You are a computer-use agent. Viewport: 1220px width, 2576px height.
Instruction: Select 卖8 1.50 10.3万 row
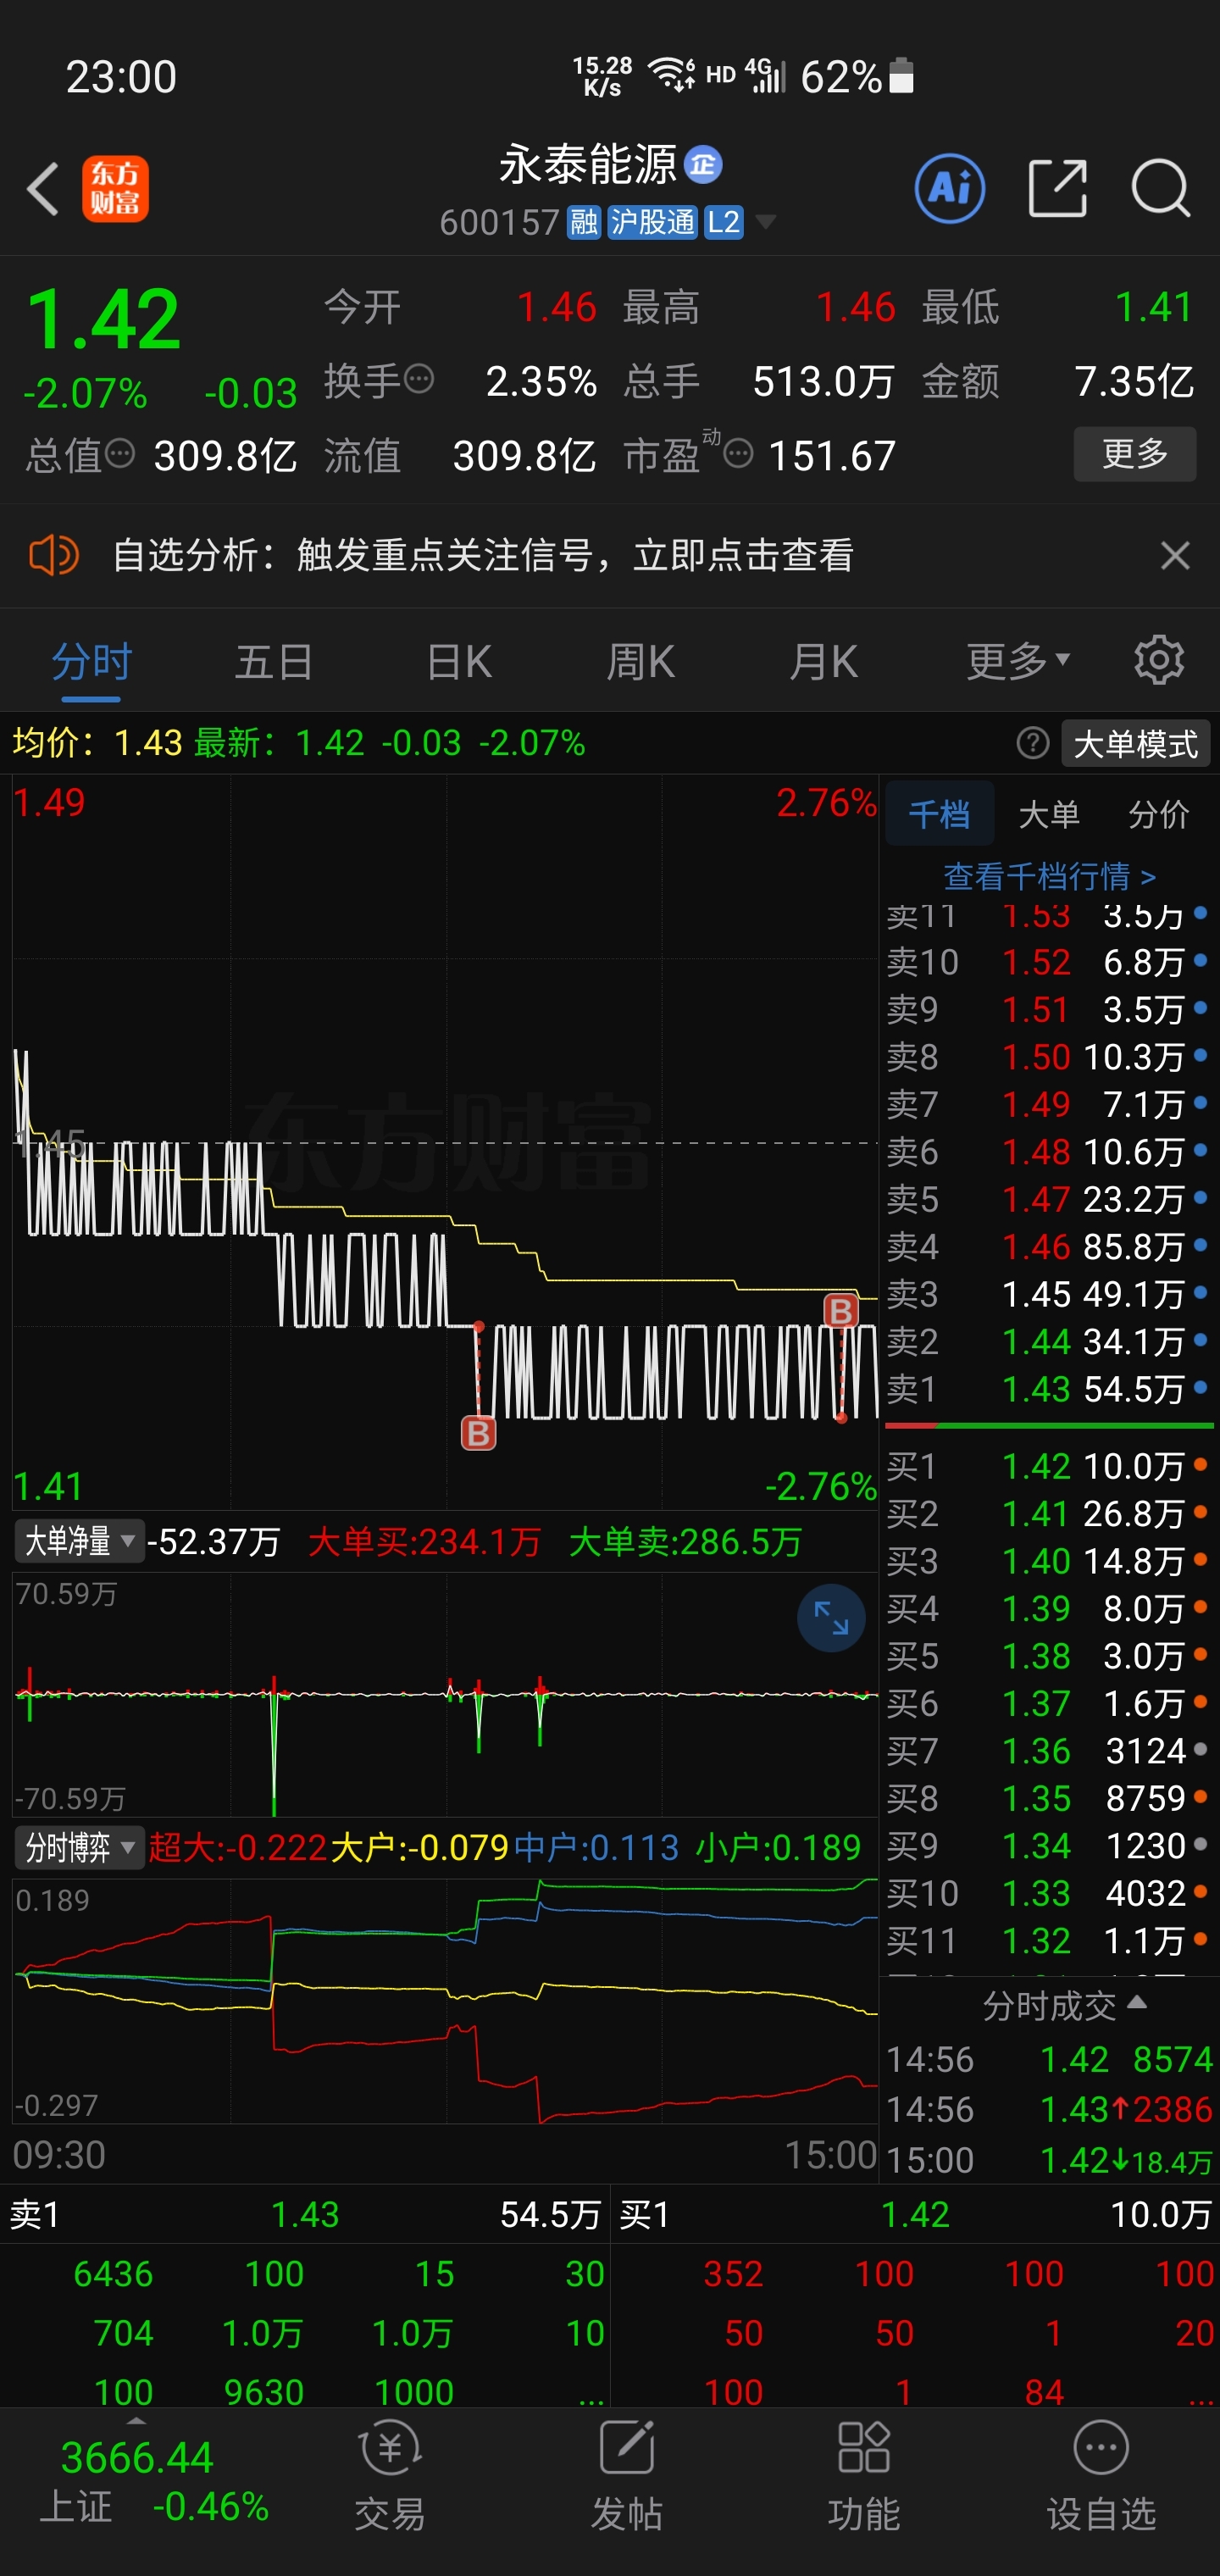[x=1049, y=1057]
